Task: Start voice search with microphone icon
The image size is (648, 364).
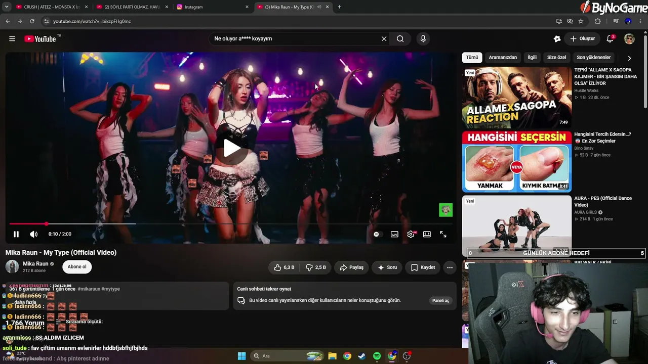Action: coord(423,39)
